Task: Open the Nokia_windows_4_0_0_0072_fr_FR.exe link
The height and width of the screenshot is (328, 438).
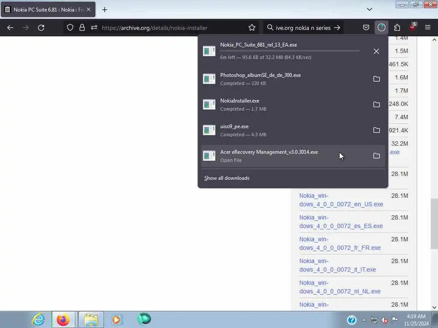Action: [x=340, y=243]
